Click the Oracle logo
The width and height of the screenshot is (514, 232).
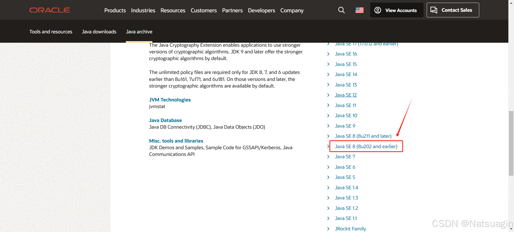tap(50, 10)
